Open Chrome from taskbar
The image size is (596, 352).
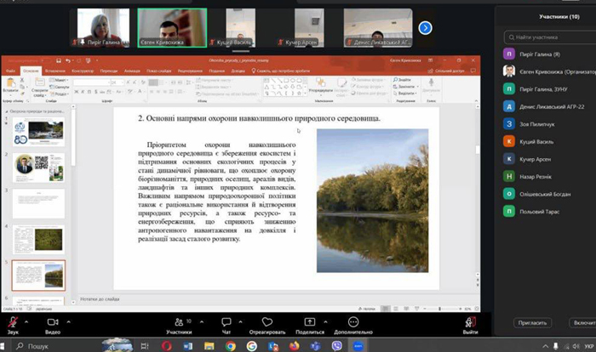(231, 346)
